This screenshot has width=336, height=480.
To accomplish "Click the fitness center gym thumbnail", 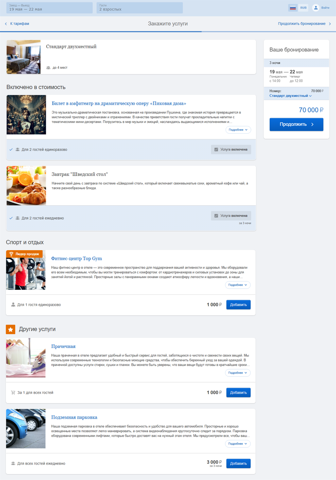I will 26,270.
